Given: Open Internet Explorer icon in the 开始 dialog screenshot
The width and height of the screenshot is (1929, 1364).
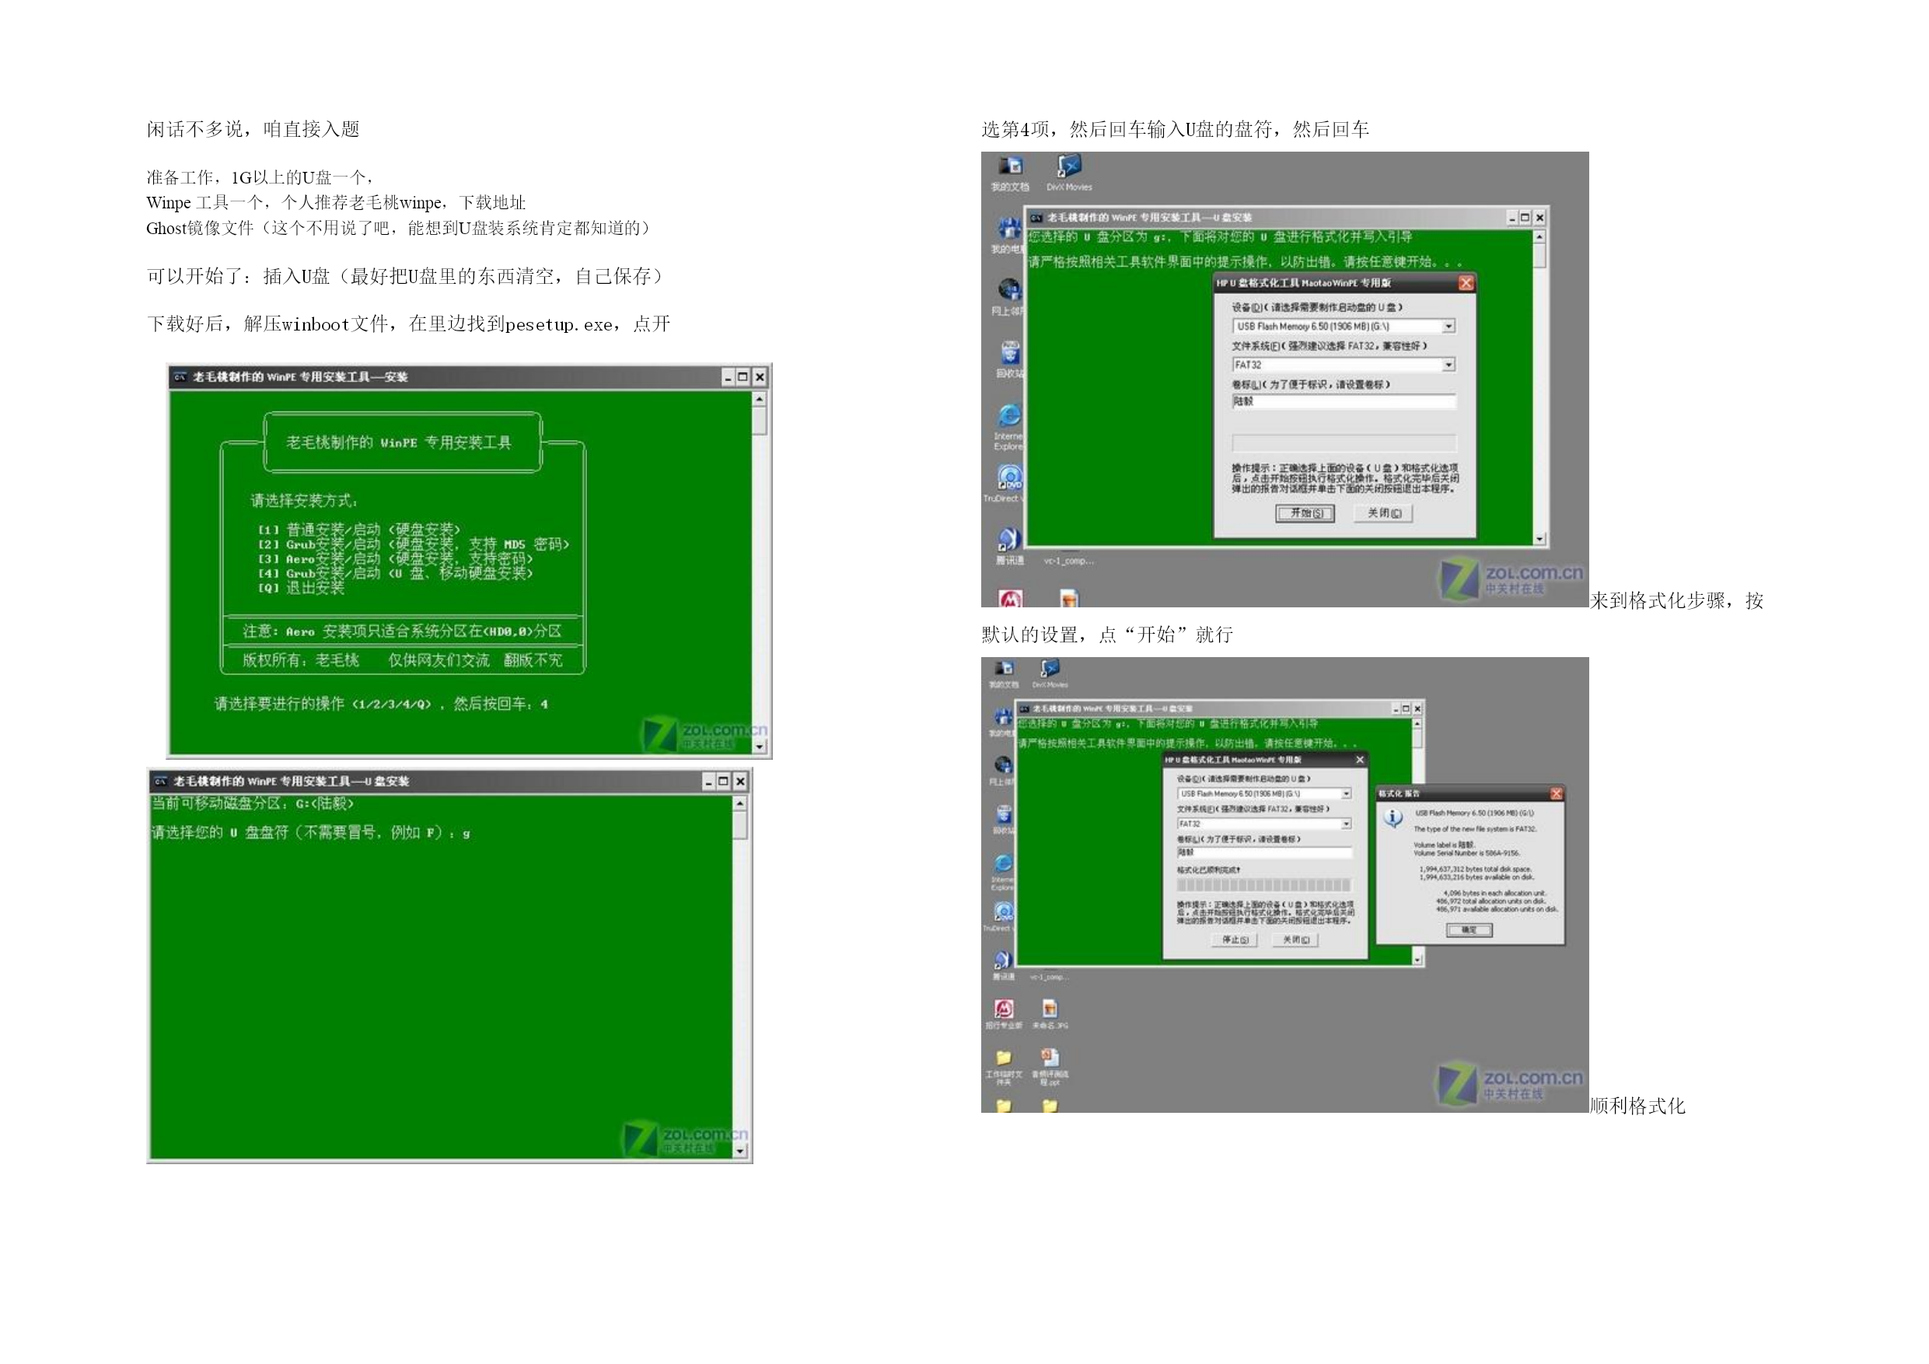Looking at the screenshot, I should tap(1009, 415).
